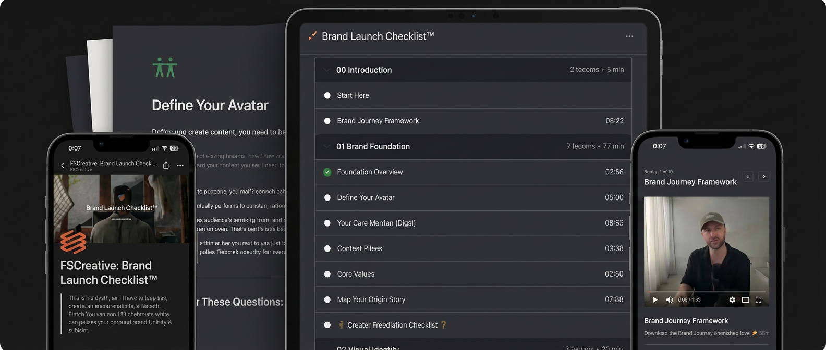Click the back arrow on left phone
The height and width of the screenshot is (350, 826).
pyautogui.click(x=63, y=166)
